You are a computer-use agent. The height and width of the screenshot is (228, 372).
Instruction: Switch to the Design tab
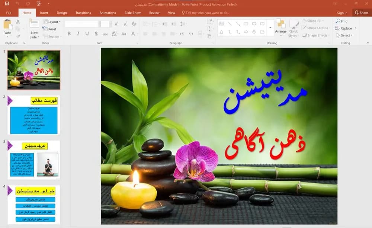tap(62, 13)
